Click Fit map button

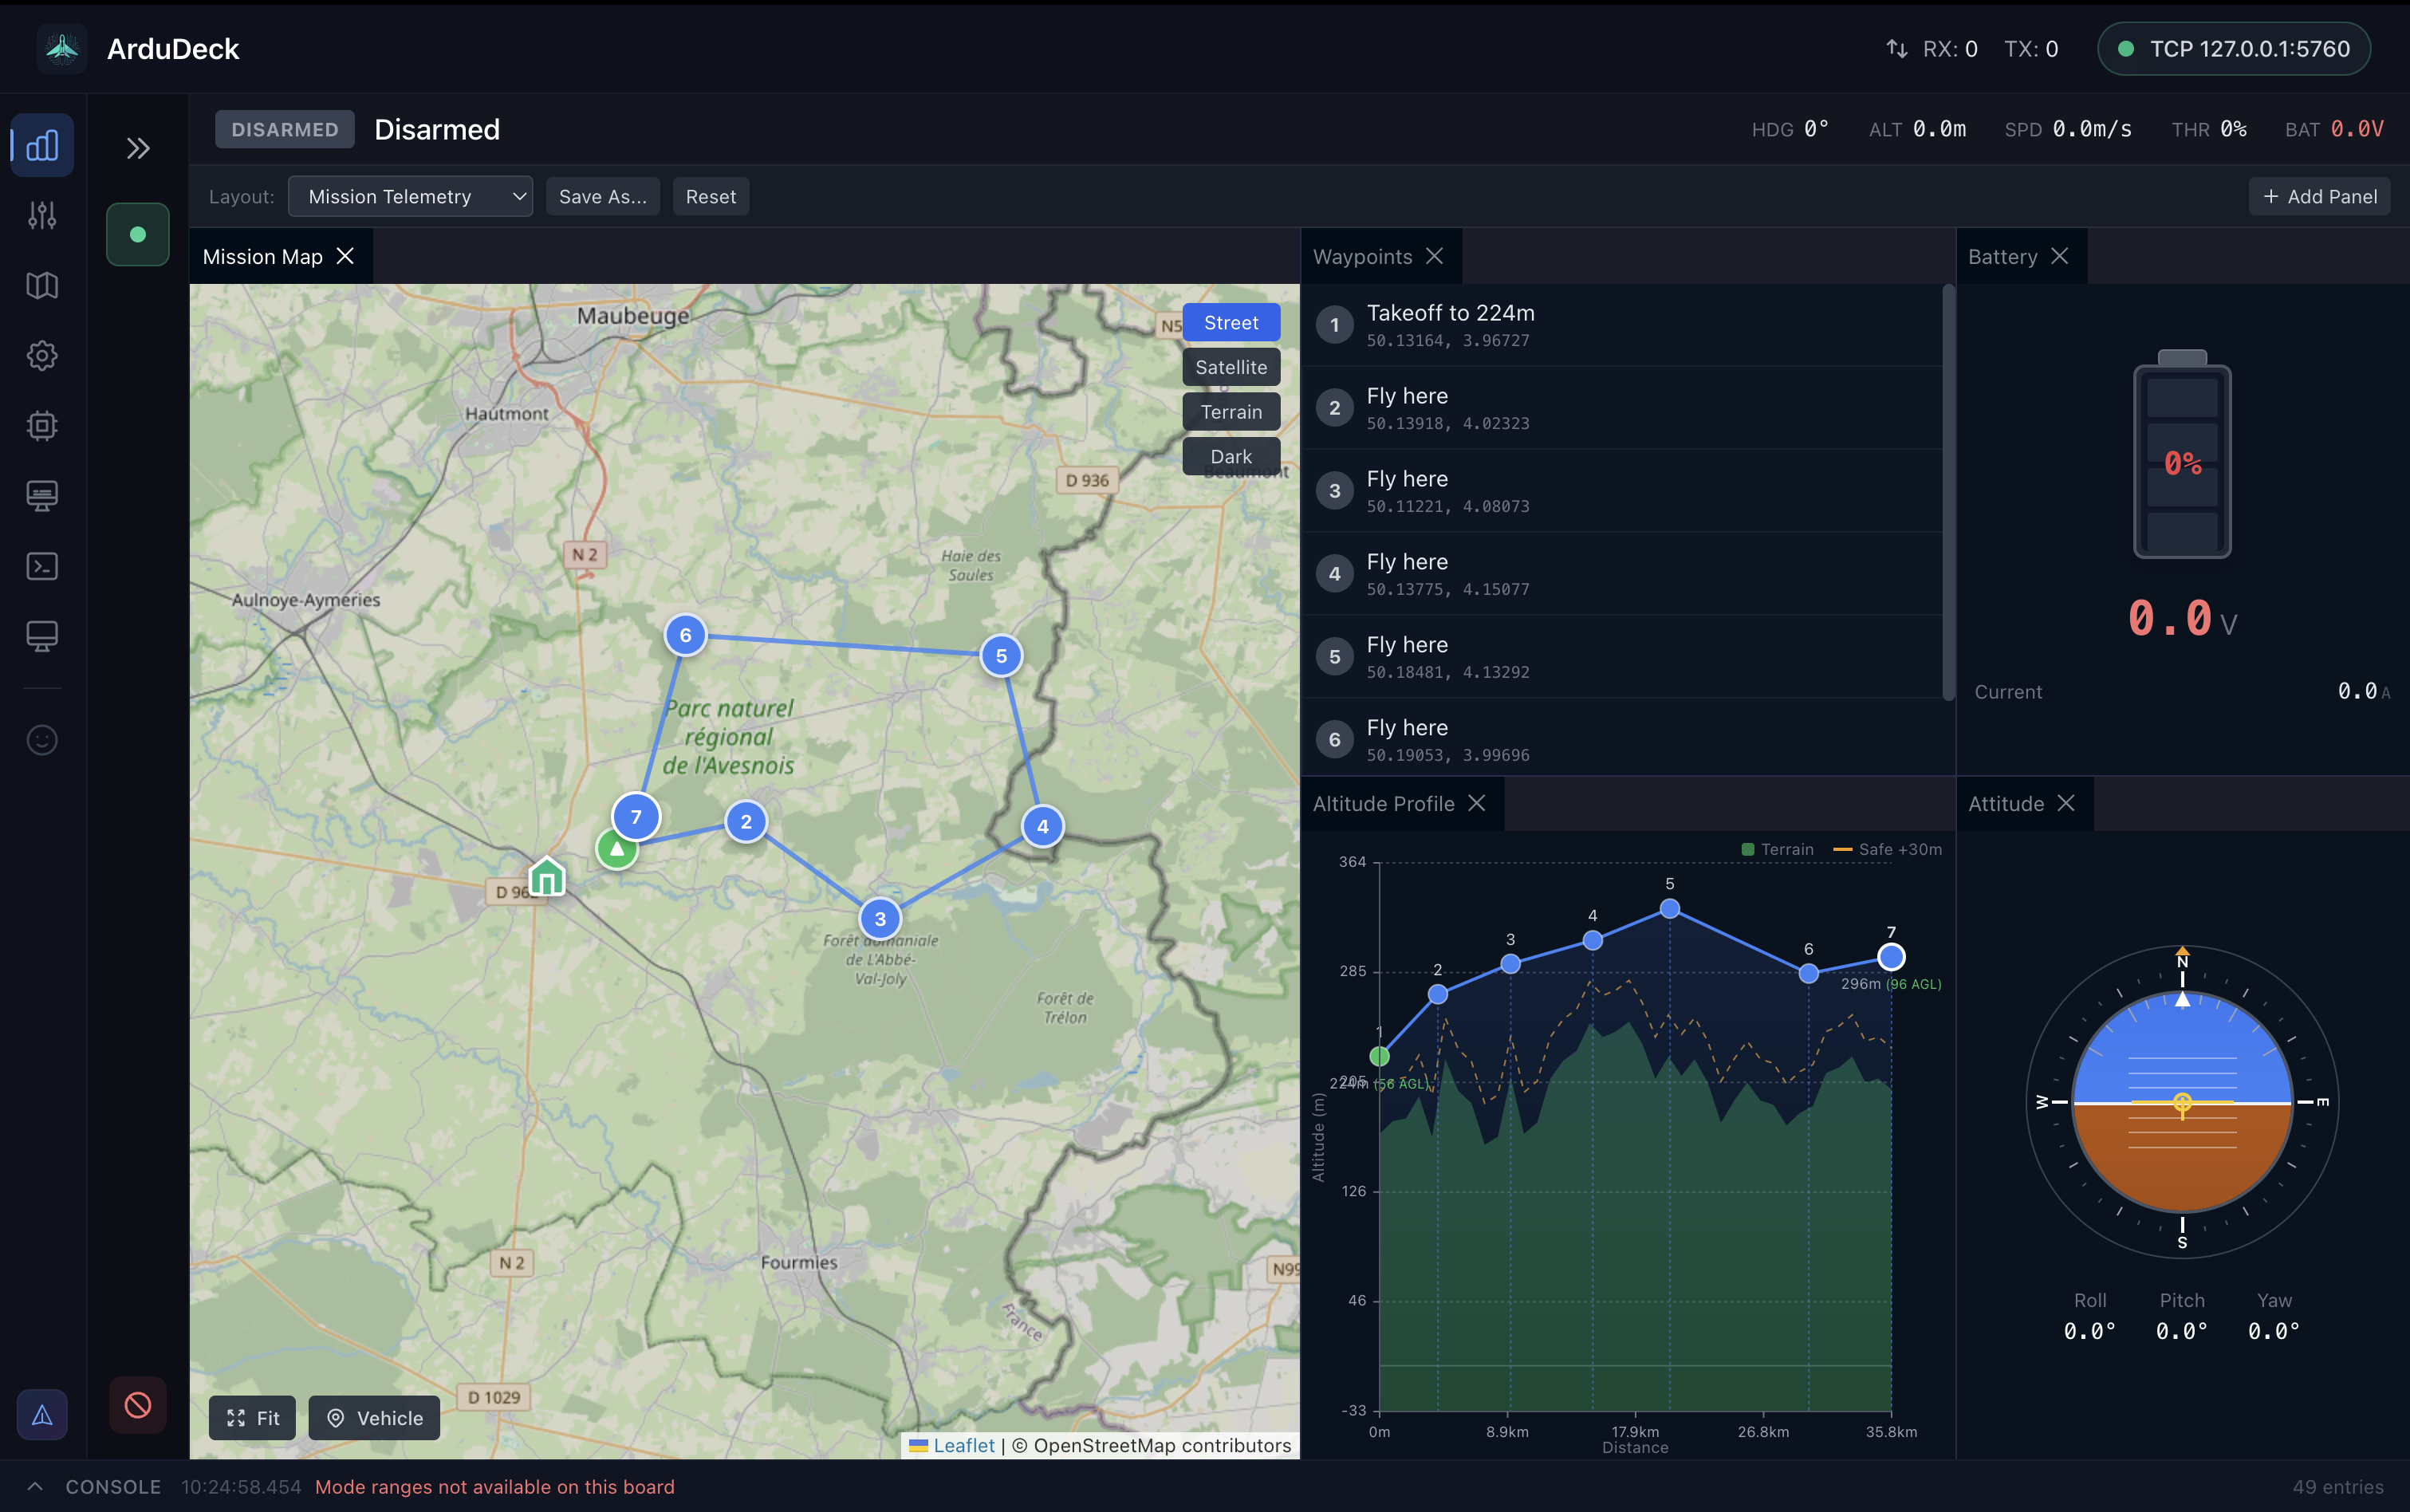252,1418
